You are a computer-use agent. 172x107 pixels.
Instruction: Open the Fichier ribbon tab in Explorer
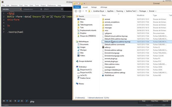(77, 7)
